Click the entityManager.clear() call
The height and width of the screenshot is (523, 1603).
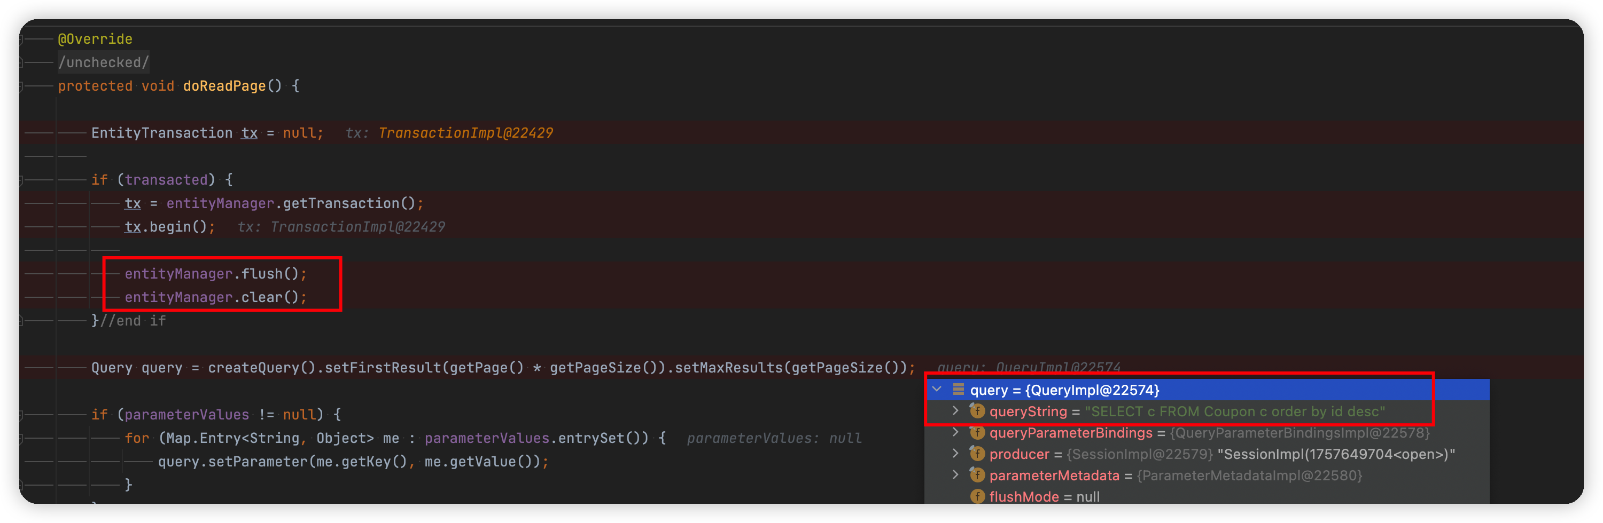[215, 297]
